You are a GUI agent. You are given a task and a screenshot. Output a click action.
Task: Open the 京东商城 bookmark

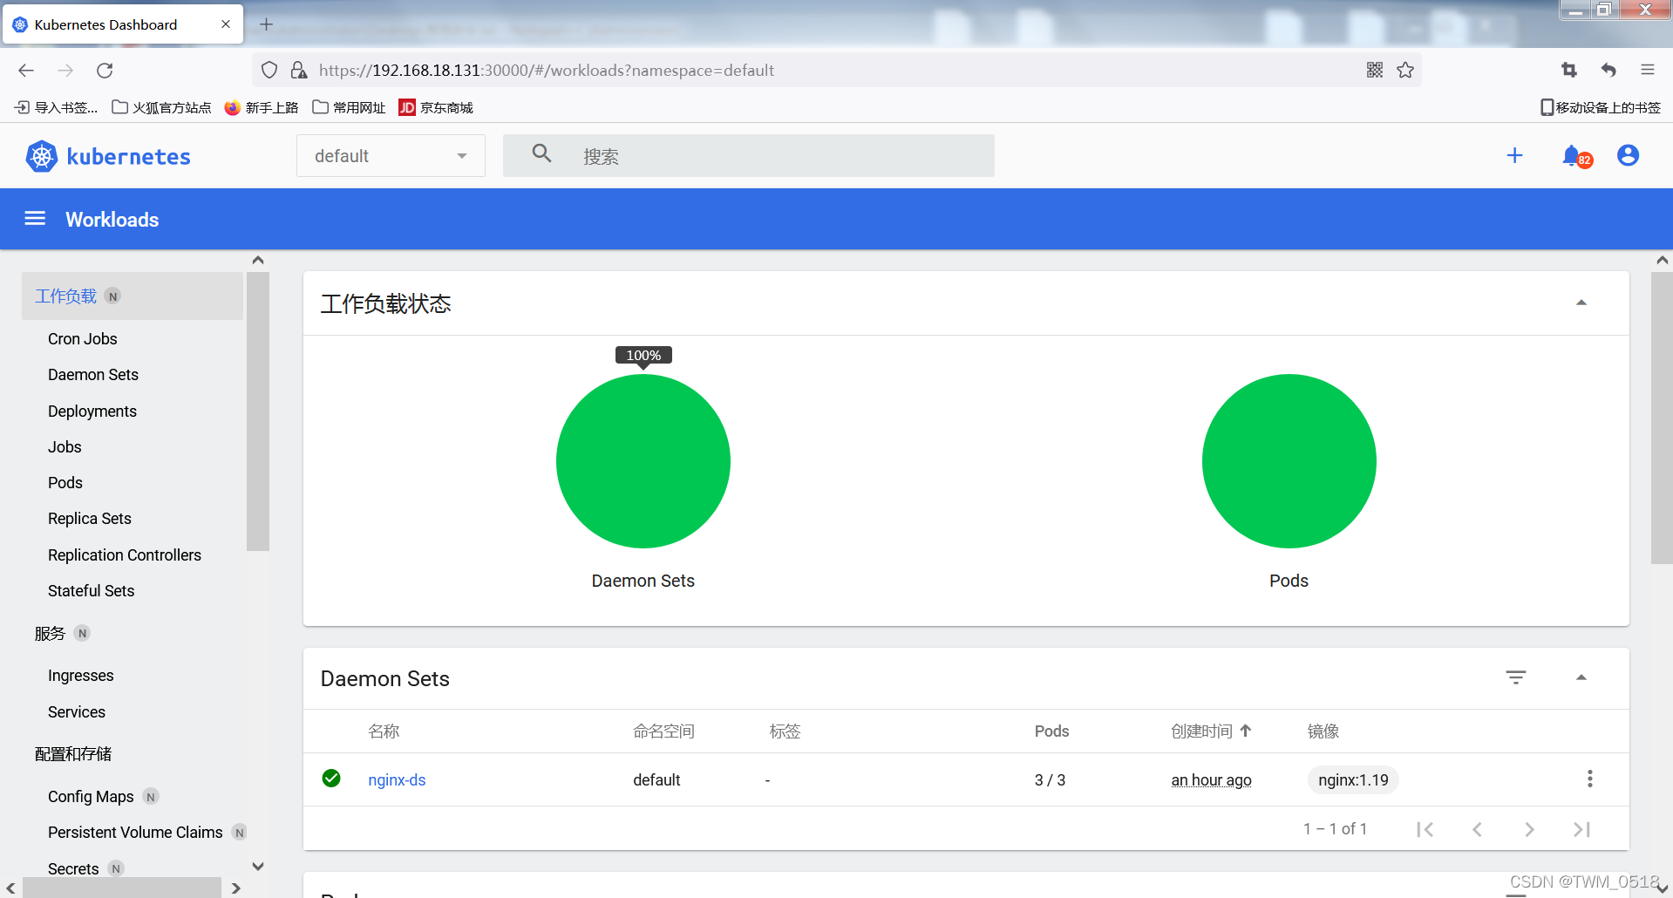coord(436,106)
